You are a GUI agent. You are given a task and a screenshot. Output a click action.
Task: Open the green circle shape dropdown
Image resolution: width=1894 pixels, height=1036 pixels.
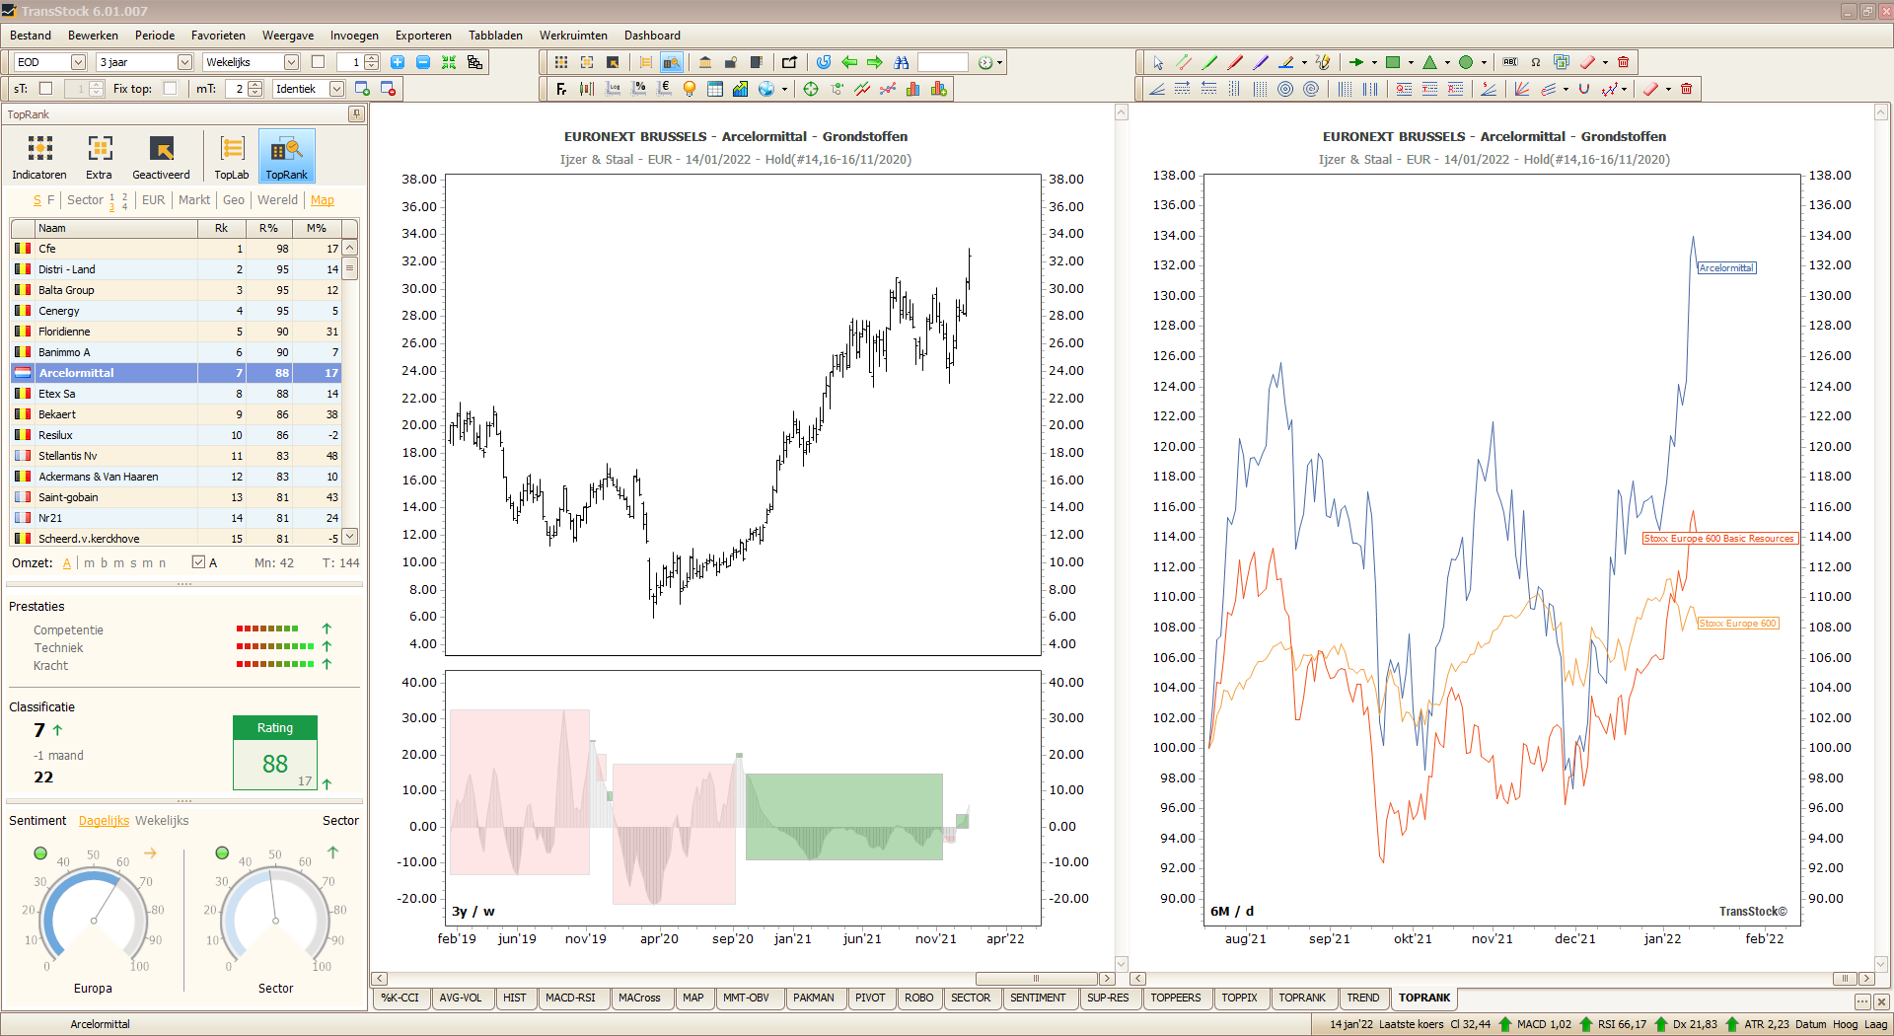(1484, 62)
